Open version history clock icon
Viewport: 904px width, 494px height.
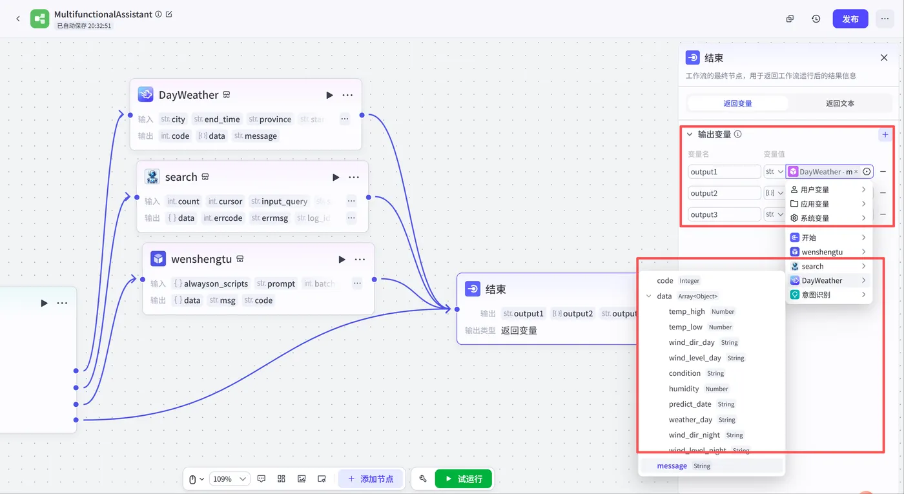tap(816, 19)
